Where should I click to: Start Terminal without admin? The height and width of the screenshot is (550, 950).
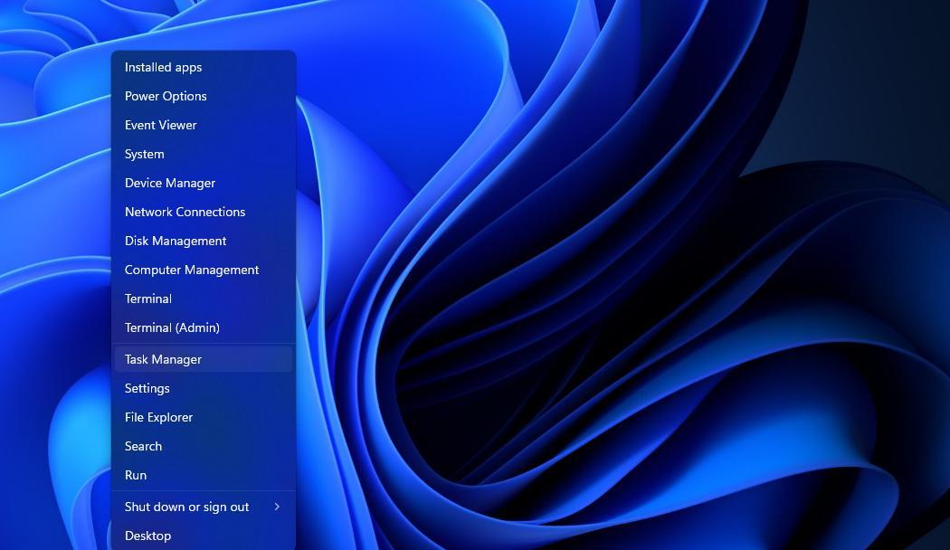pyautogui.click(x=204, y=299)
